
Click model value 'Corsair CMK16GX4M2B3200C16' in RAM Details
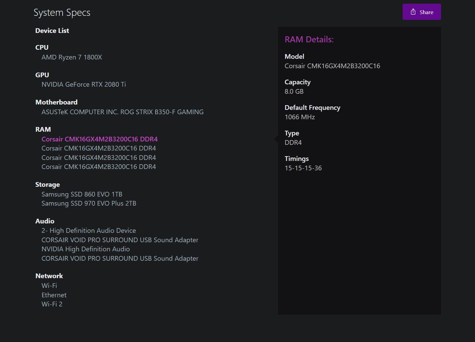pyautogui.click(x=332, y=66)
